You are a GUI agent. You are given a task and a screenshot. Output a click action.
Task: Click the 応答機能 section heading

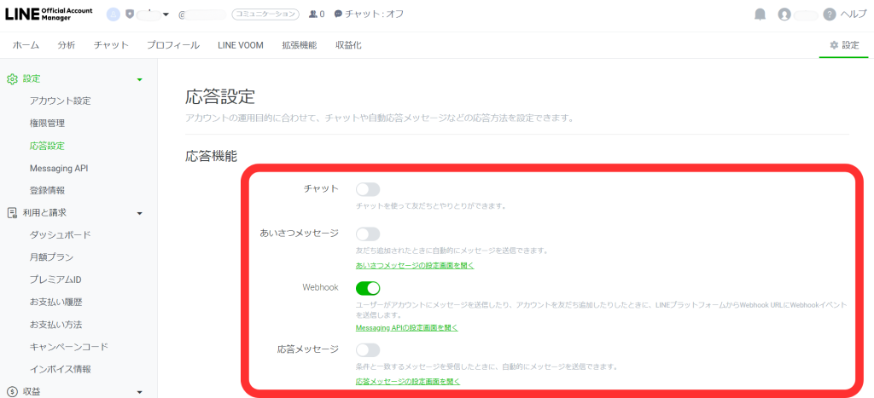(212, 157)
